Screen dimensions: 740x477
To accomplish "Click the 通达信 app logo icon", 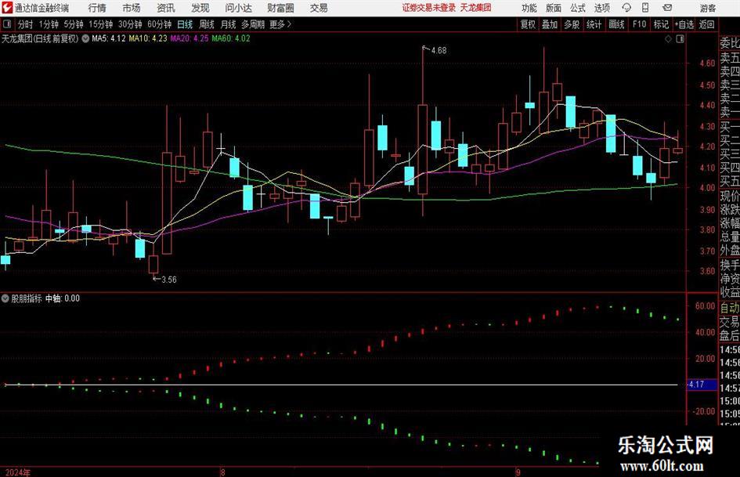I will [x=6, y=7].
